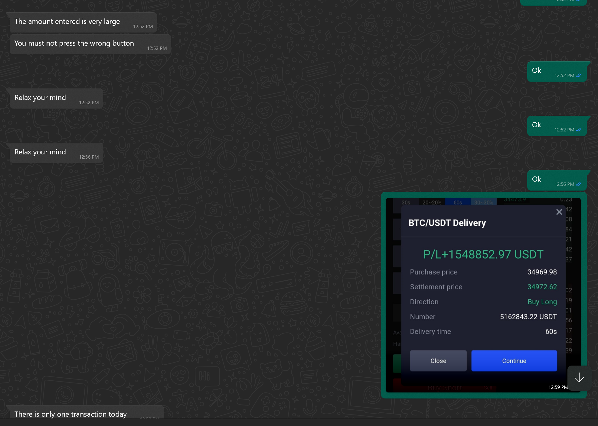Screen dimensions: 598x426
Task: Select the 30s tab in the trading image
Action: (x=406, y=202)
